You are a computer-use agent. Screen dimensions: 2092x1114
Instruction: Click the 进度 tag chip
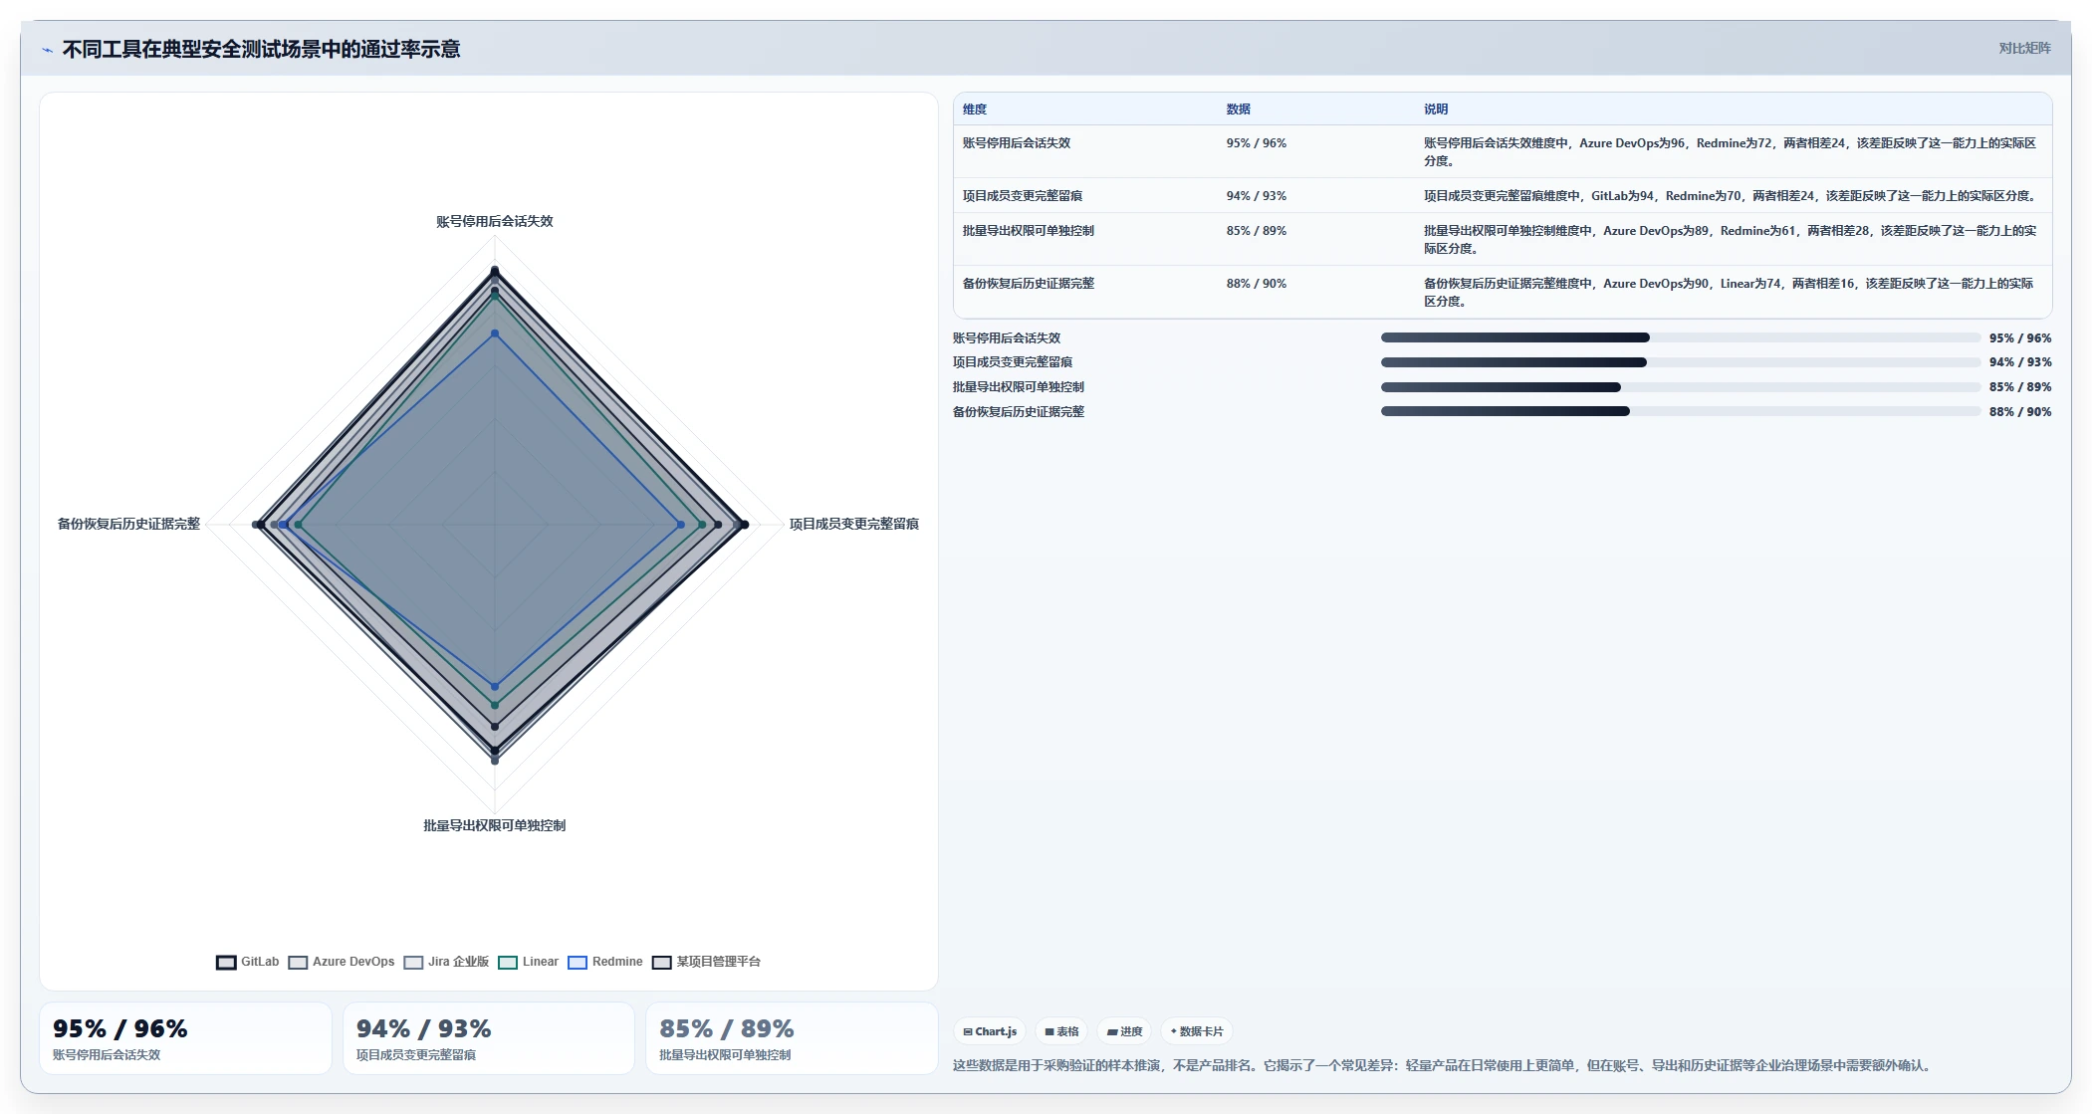click(1125, 1031)
